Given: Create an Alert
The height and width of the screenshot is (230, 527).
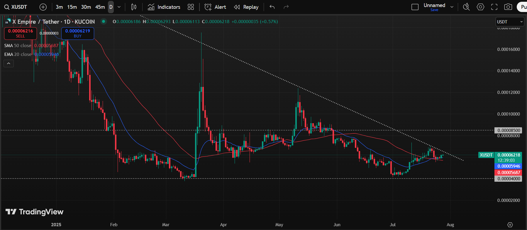Looking at the screenshot, I should coord(215,7).
